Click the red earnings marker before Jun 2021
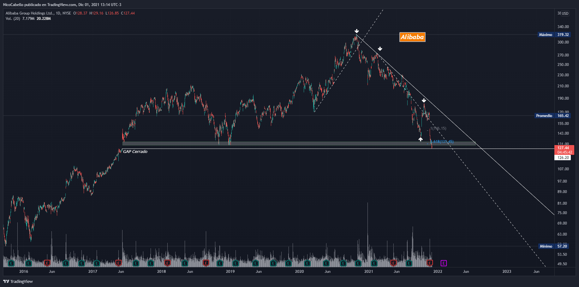 [x=393, y=263]
